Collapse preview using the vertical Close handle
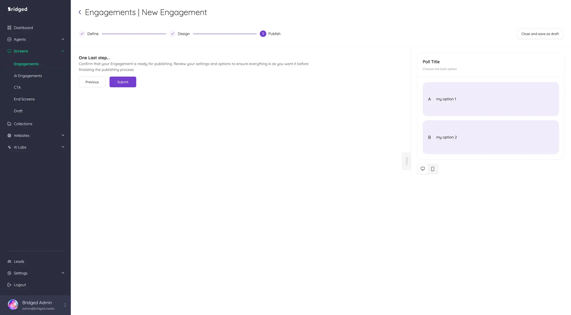 [x=406, y=161]
